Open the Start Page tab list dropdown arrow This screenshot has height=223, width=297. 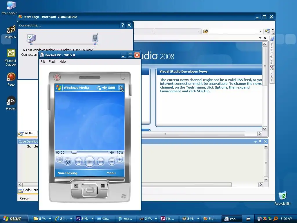pyautogui.click(x=260, y=38)
